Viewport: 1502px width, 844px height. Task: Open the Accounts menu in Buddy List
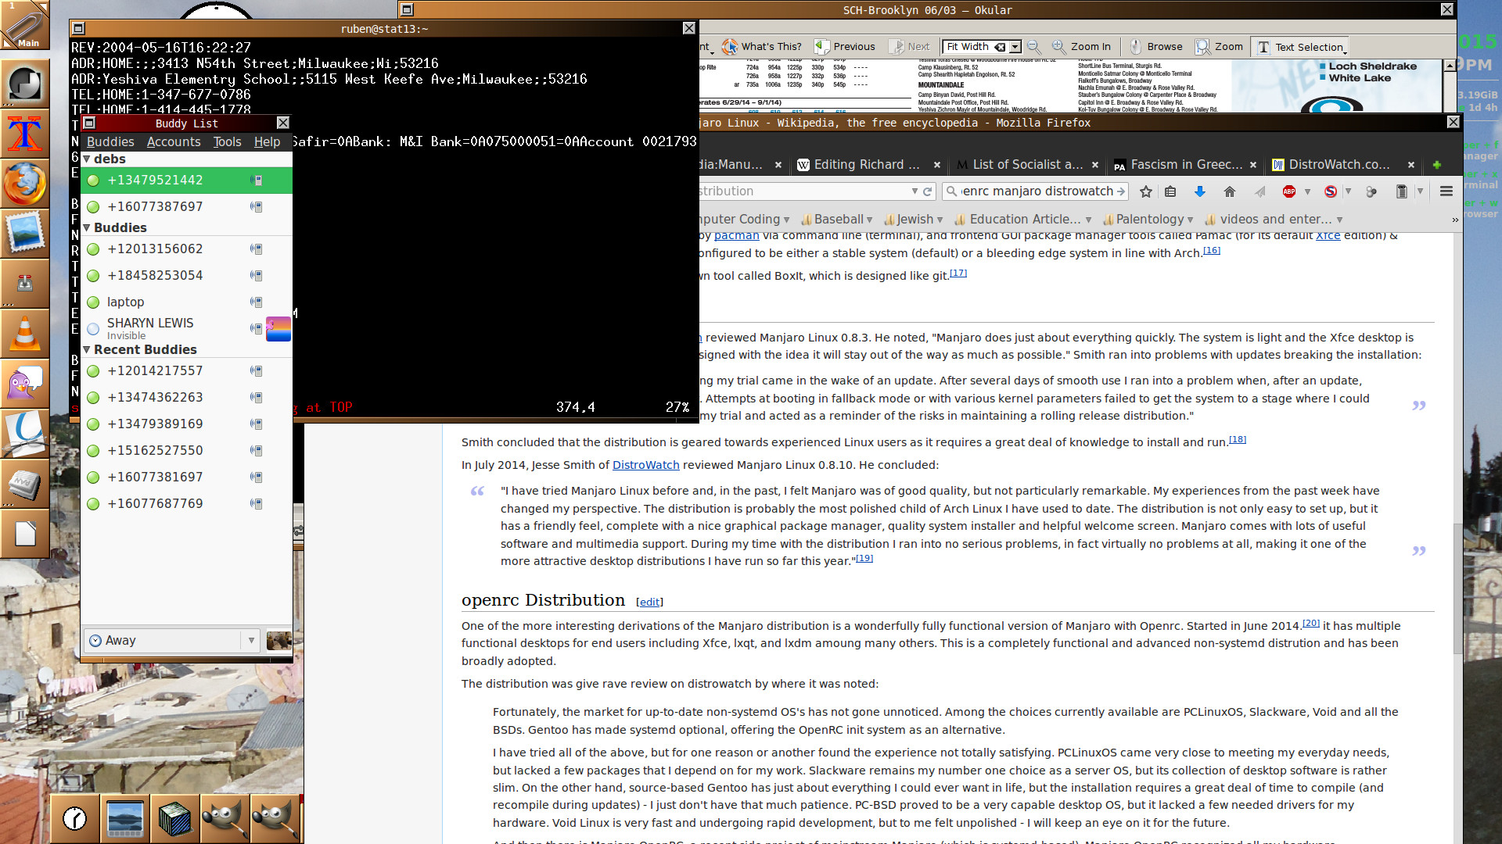(174, 141)
